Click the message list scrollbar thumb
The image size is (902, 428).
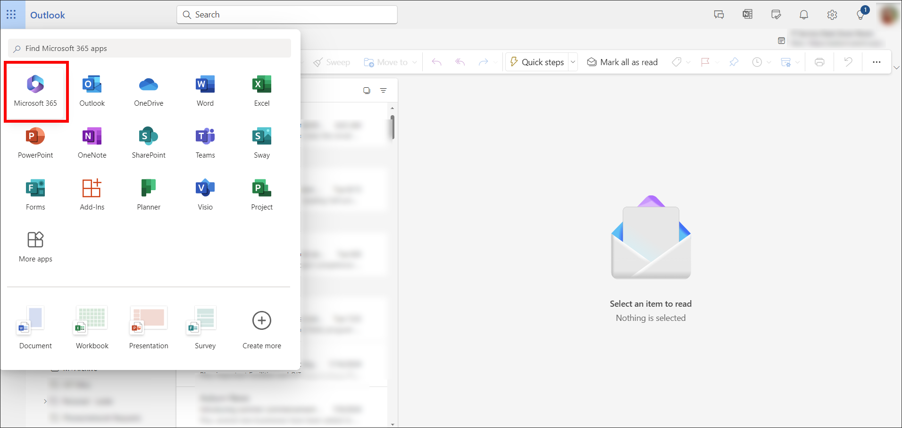[x=393, y=127]
